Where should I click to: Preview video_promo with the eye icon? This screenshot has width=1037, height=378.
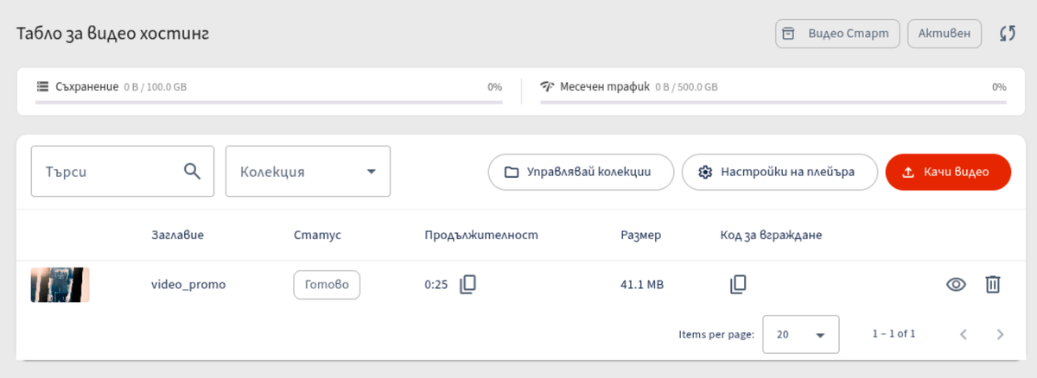[x=956, y=284]
